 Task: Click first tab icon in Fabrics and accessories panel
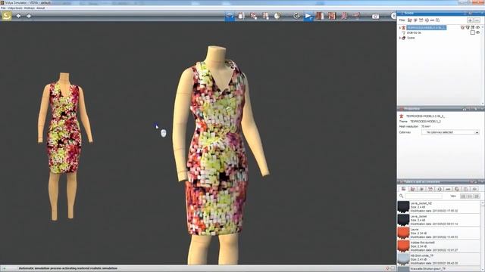pyautogui.click(x=404, y=189)
